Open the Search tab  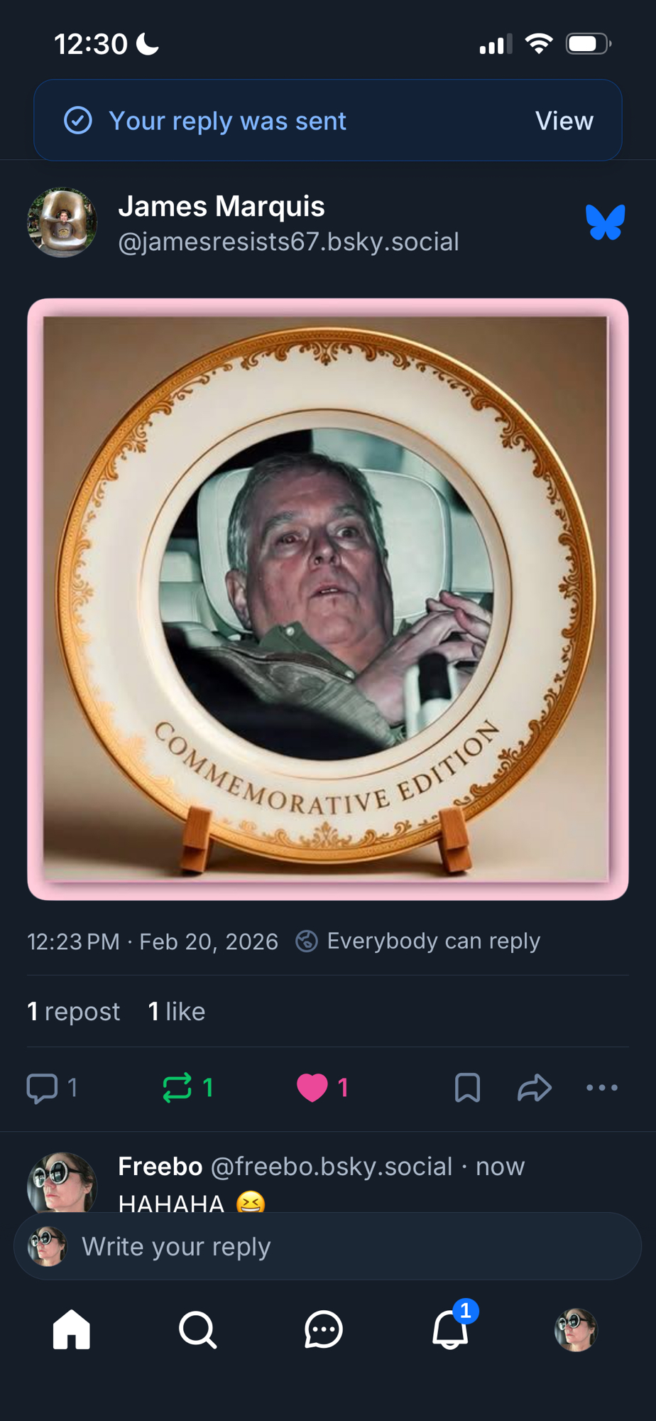[197, 1329]
